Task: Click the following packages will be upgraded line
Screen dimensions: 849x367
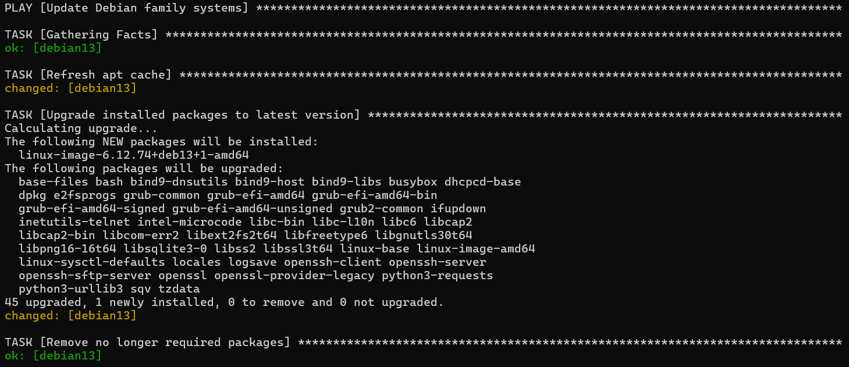Action: 144,169
